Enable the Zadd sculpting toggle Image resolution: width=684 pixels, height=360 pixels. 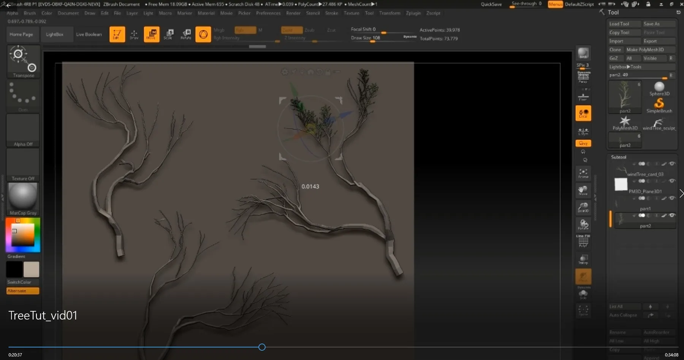pyautogui.click(x=291, y=30)
